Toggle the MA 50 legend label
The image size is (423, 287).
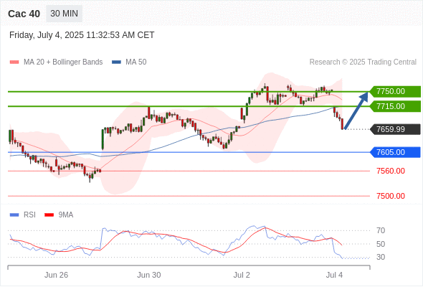click(136, 62)
